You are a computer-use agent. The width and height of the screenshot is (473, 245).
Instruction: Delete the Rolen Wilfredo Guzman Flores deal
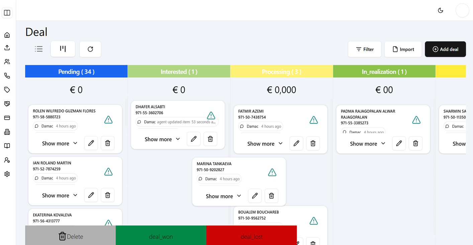pyautogui.click(x=108, y=143)
